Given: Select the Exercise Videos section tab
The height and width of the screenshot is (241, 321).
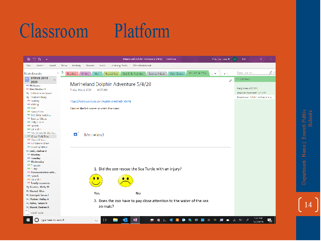Looking at the screenshot, I should pos(157,74).
